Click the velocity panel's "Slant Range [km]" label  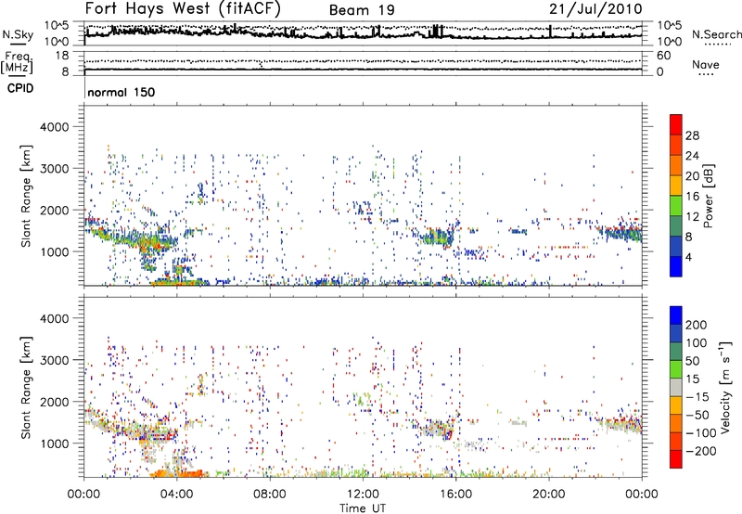[x=26, y=387]
